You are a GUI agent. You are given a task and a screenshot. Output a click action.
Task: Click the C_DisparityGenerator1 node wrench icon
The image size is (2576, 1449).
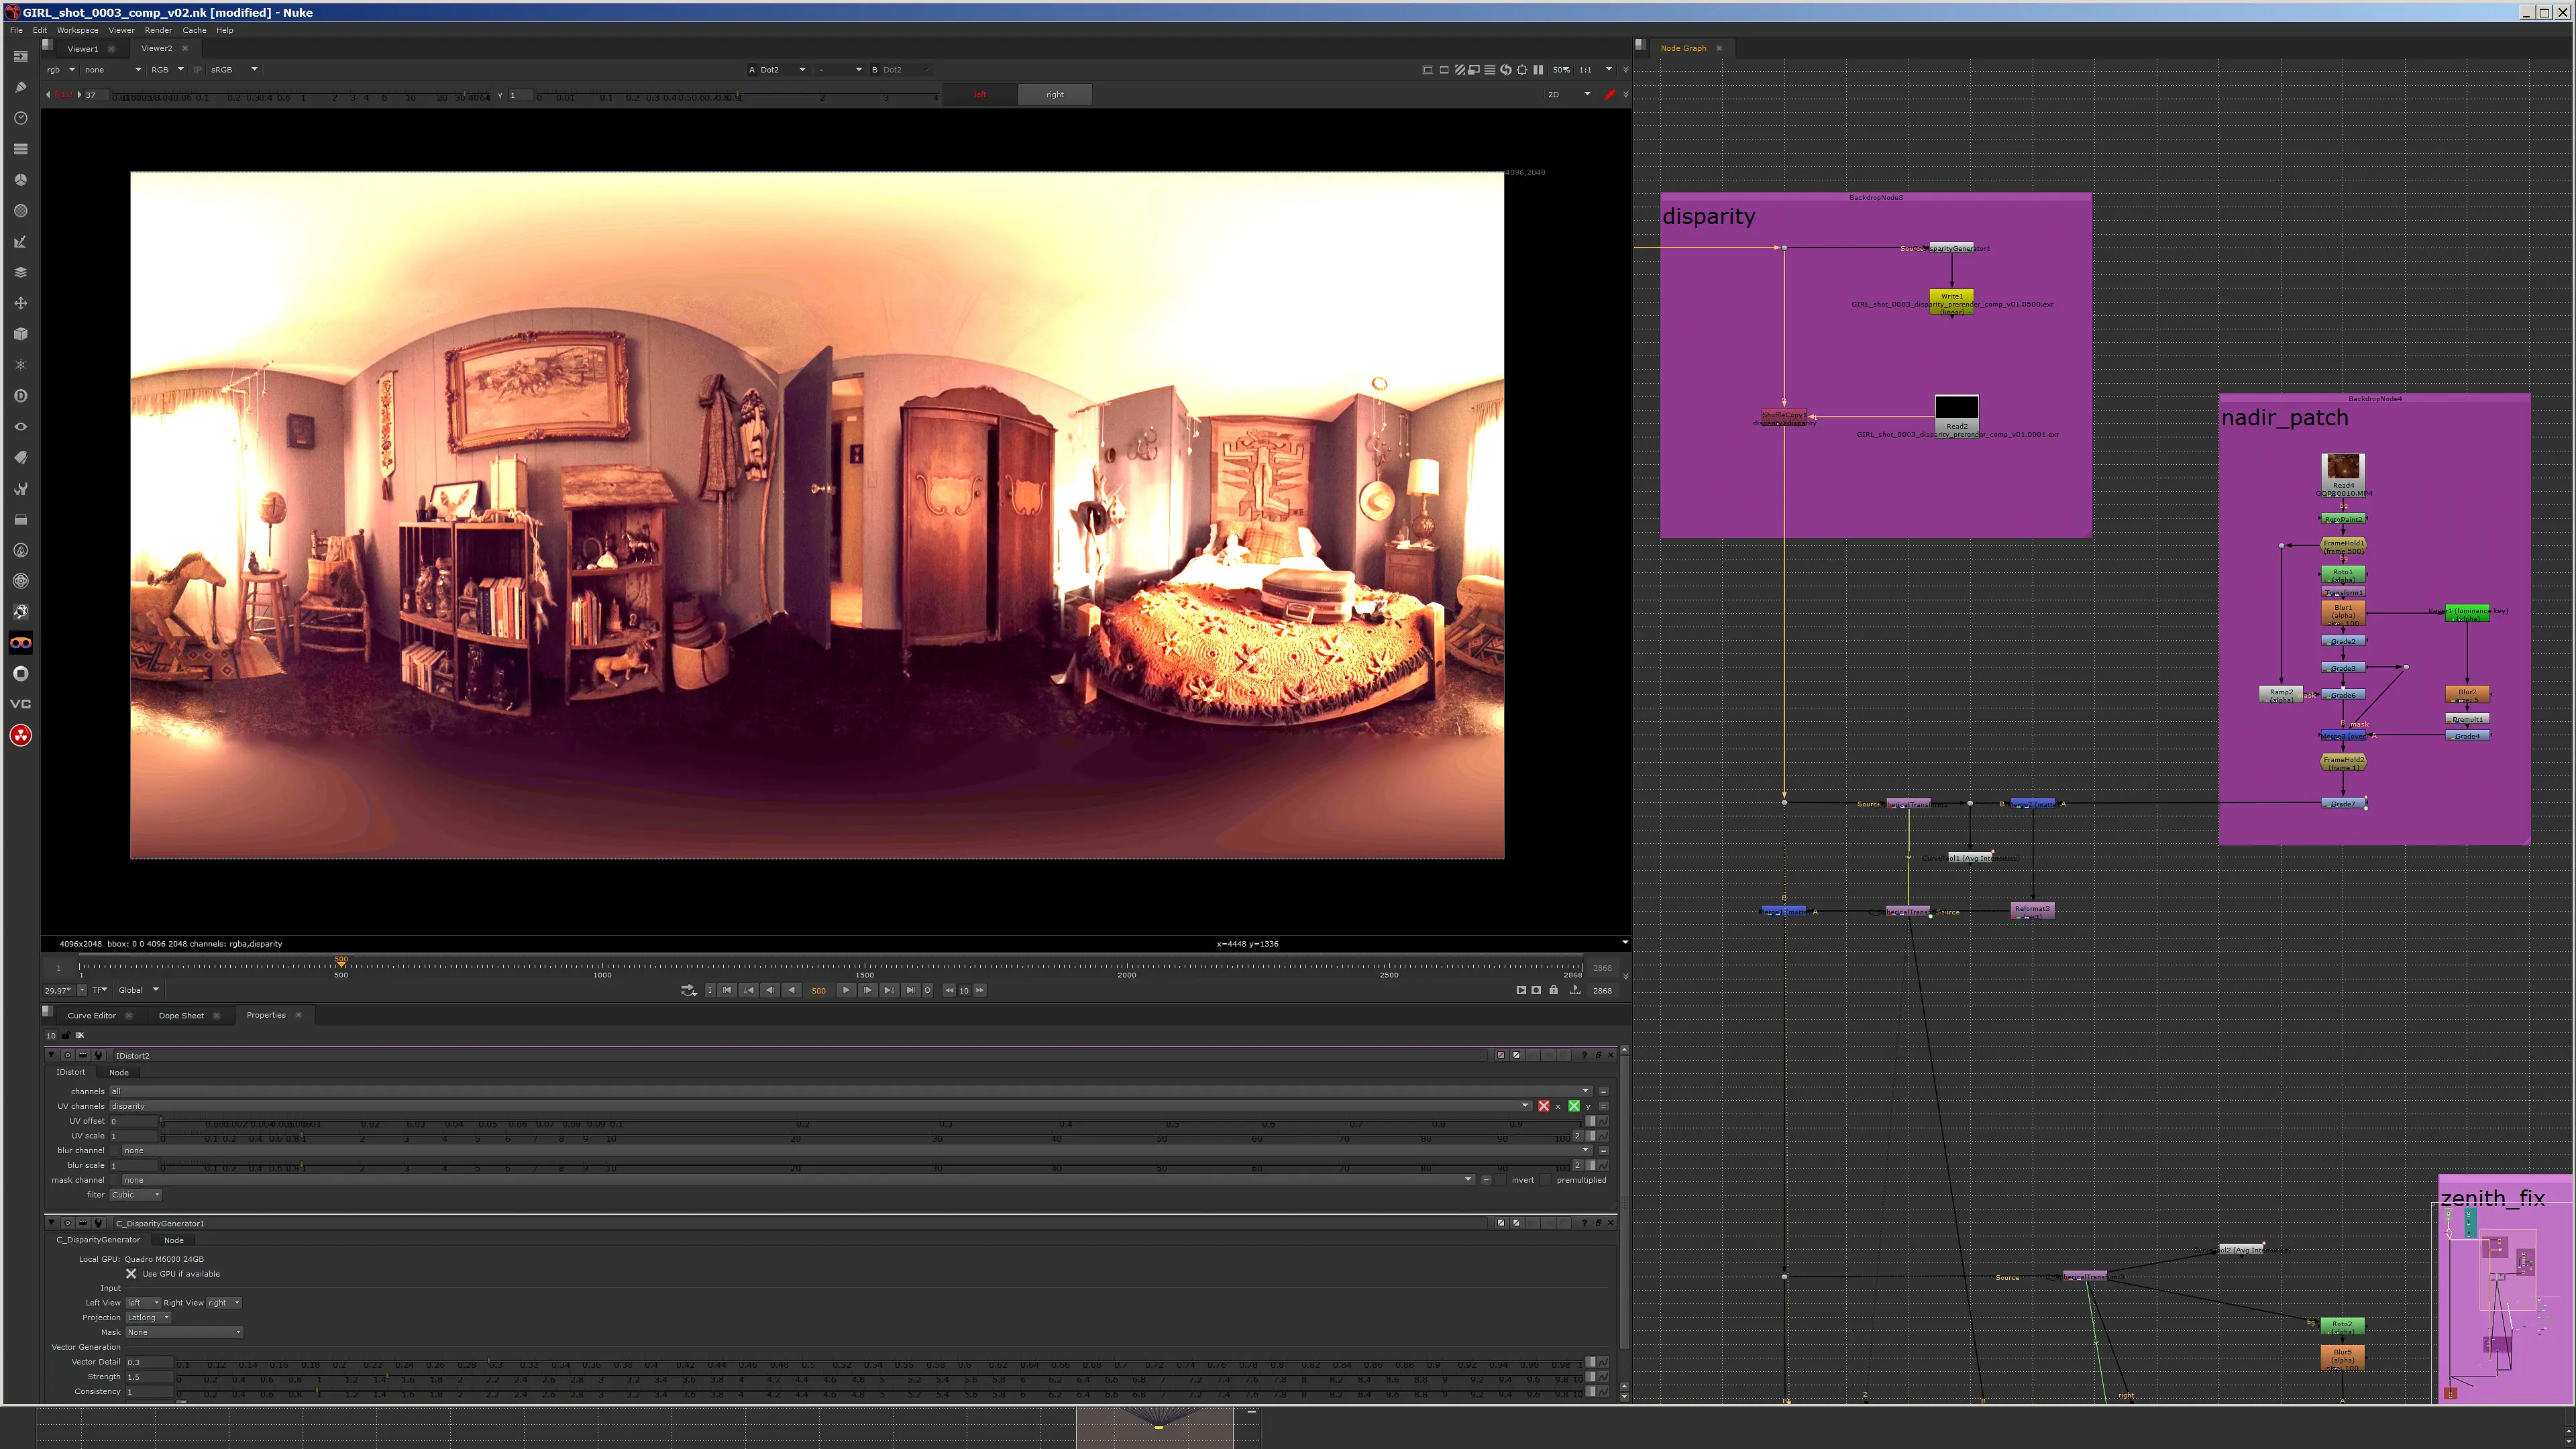tap(98, 1223)
